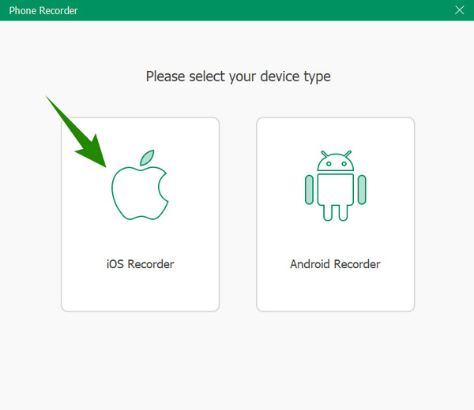Choose the Android Recorder label
The width and height of the screenshot is (474, 410).
point(335,264)
